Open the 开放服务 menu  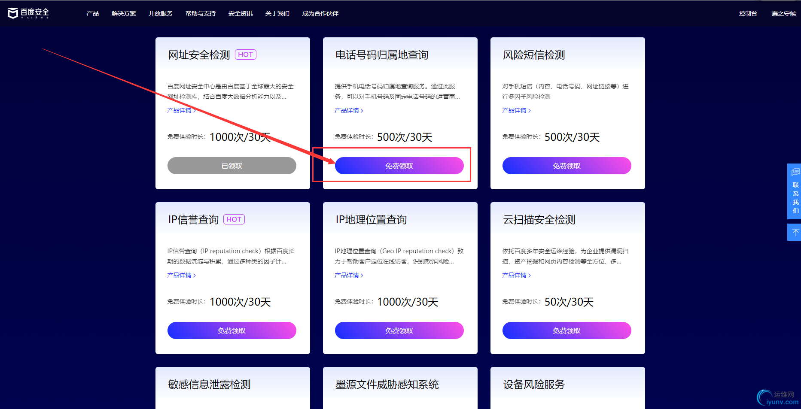tap(160, 13)
